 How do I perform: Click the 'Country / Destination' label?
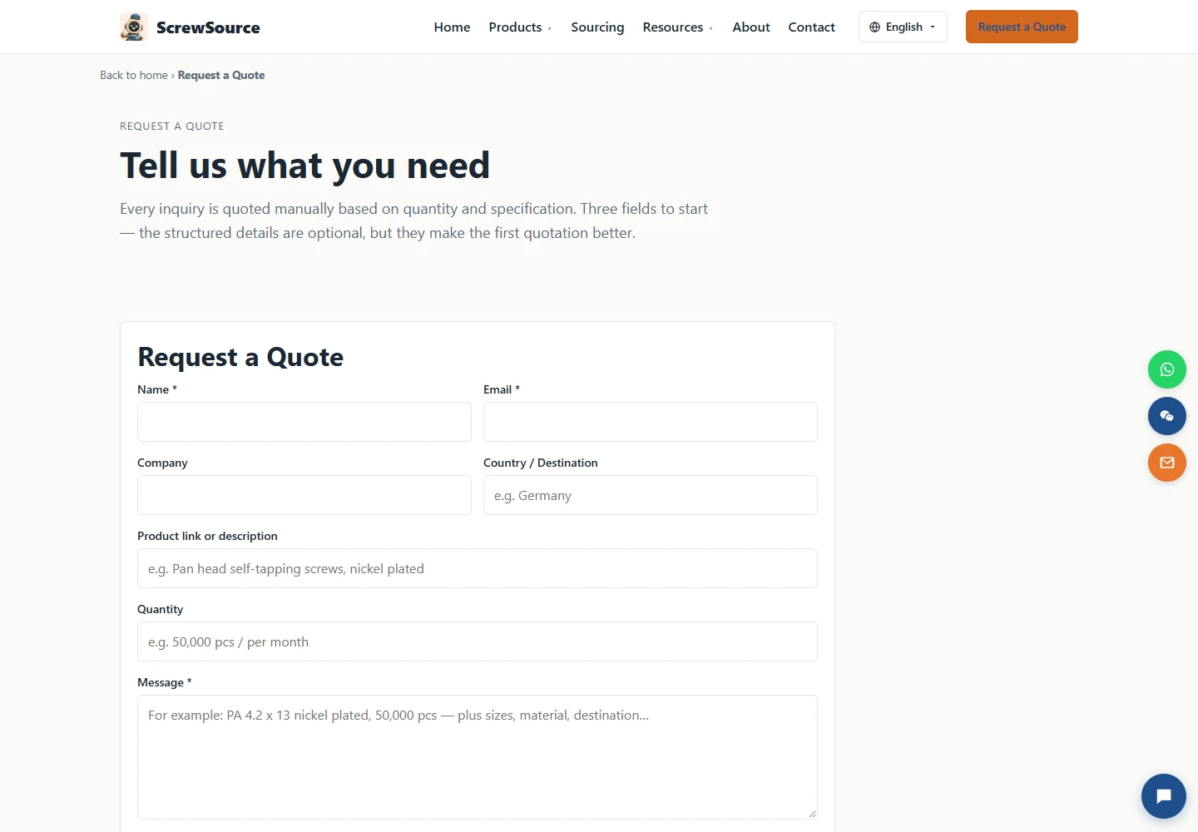click(x=541, y=463)
